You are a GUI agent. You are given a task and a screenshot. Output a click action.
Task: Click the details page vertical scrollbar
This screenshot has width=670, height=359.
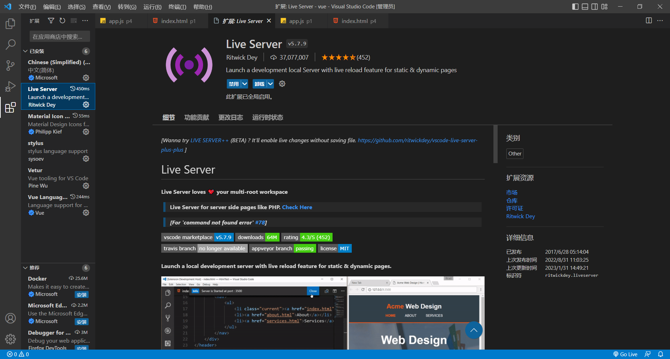tap(496, 144)
